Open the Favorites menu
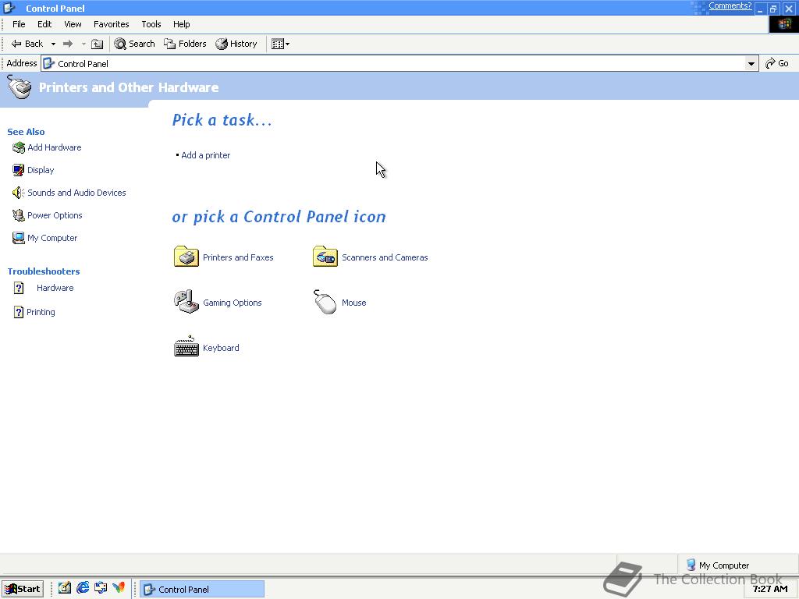The height and width of the screenshot is (599, 799). click(x=111, y=24)
